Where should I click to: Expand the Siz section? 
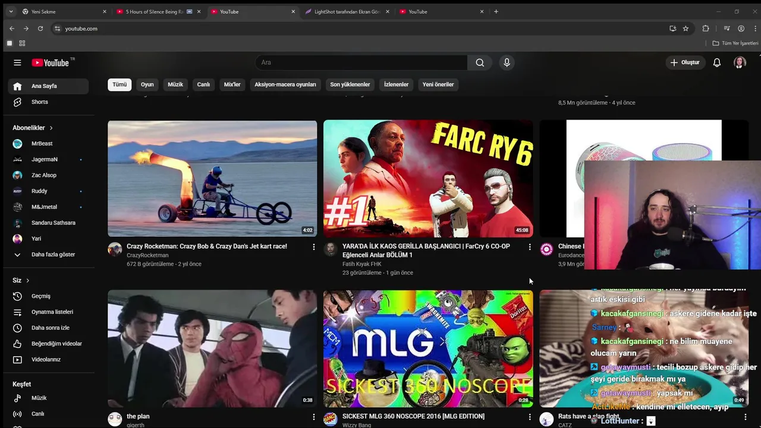[21, 280]
